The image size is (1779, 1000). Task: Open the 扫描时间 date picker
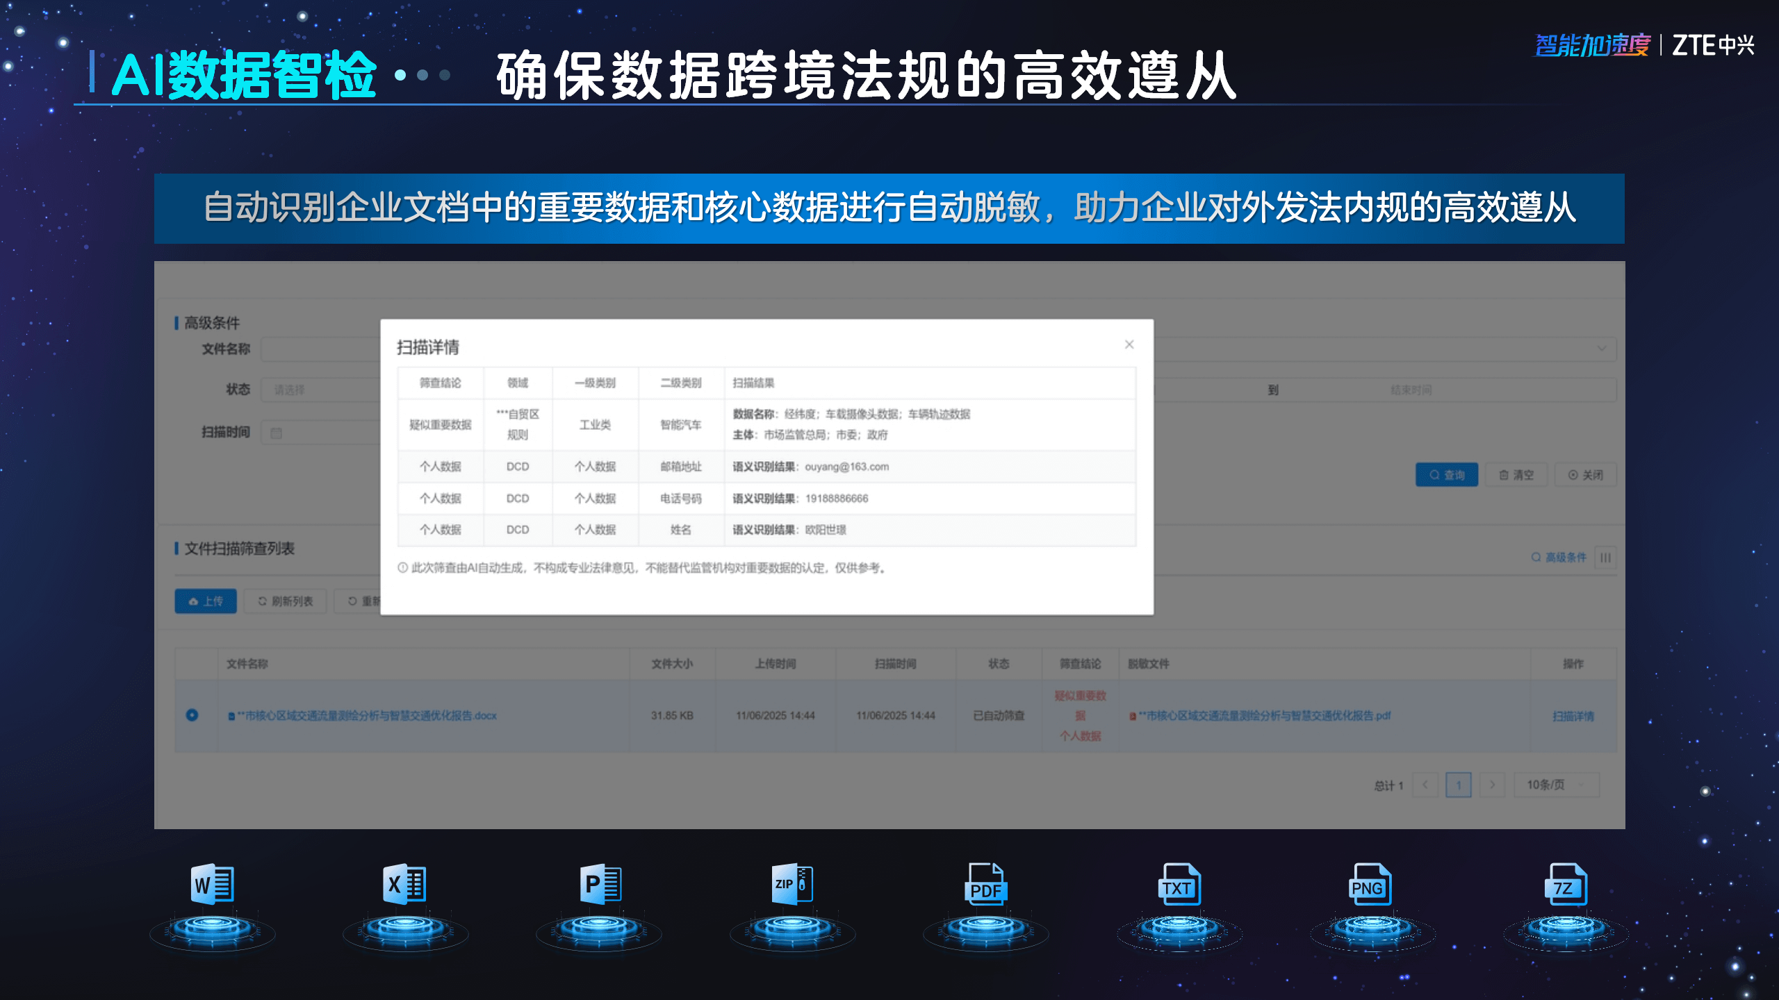[x=320, y=432]
